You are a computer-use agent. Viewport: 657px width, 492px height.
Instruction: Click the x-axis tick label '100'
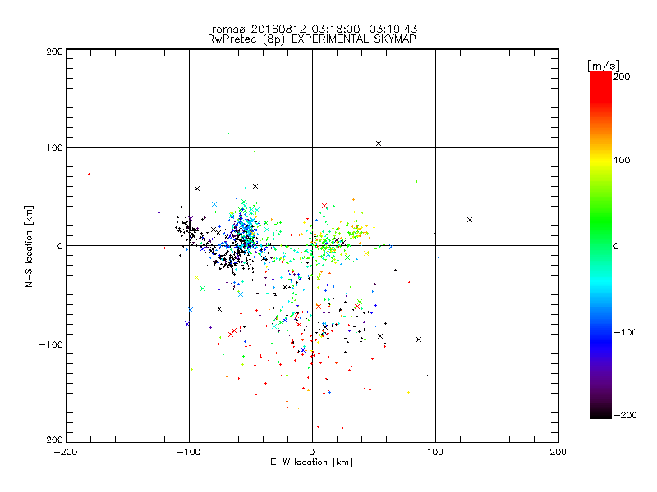(435, 452)
